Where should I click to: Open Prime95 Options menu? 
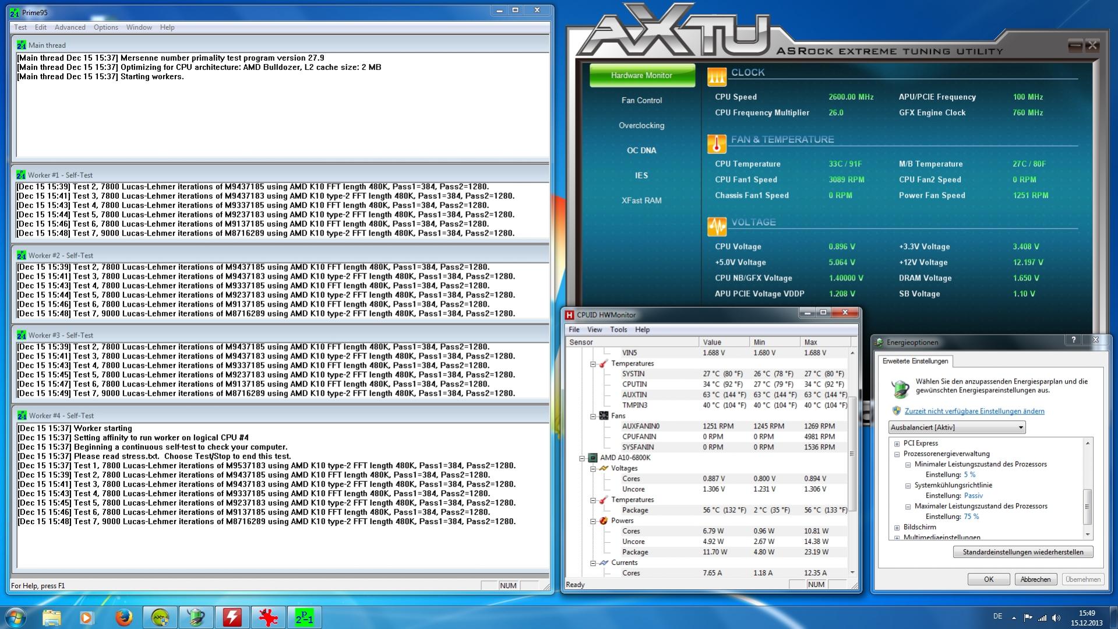click(106, 27)
